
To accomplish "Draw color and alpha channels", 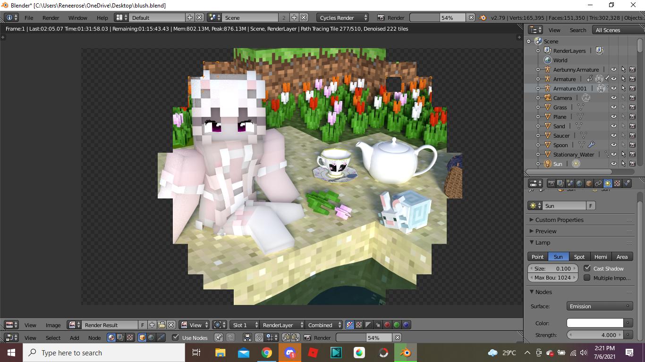I will tap(350, 325).
